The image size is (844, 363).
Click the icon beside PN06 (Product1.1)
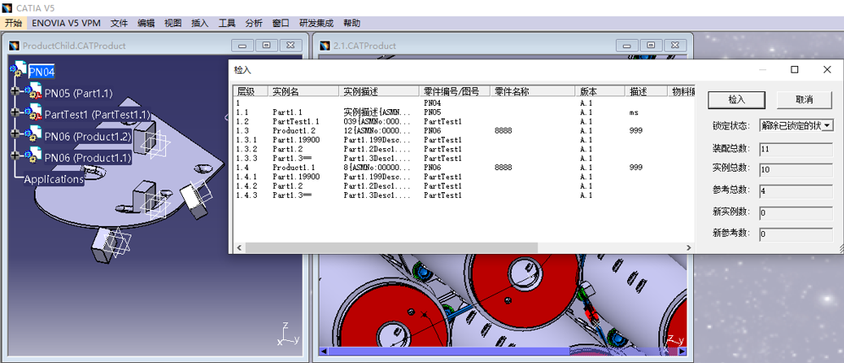[x=34, y=156]
